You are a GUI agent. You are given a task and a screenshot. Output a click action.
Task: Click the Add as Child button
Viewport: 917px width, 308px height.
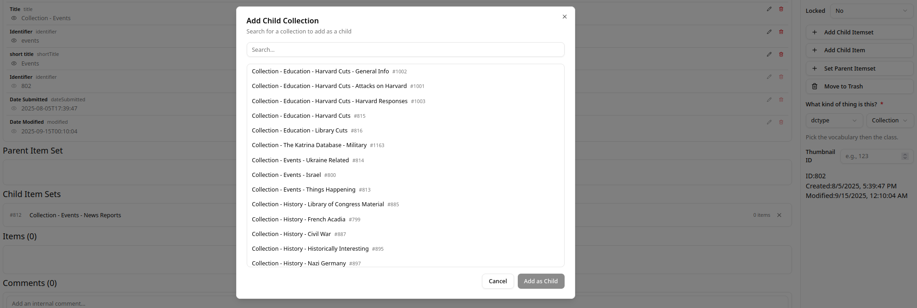pos(541,281)
